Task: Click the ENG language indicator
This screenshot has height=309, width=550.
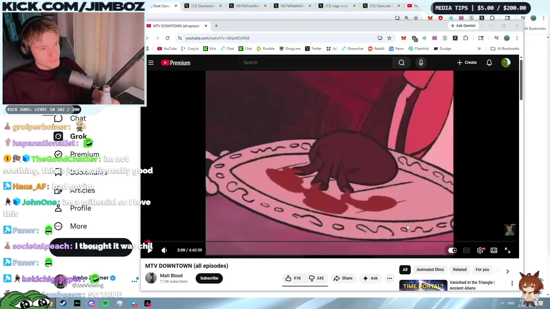Action: point(511,303)
